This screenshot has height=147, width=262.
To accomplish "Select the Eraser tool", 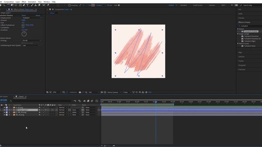I will click(39, 5).
